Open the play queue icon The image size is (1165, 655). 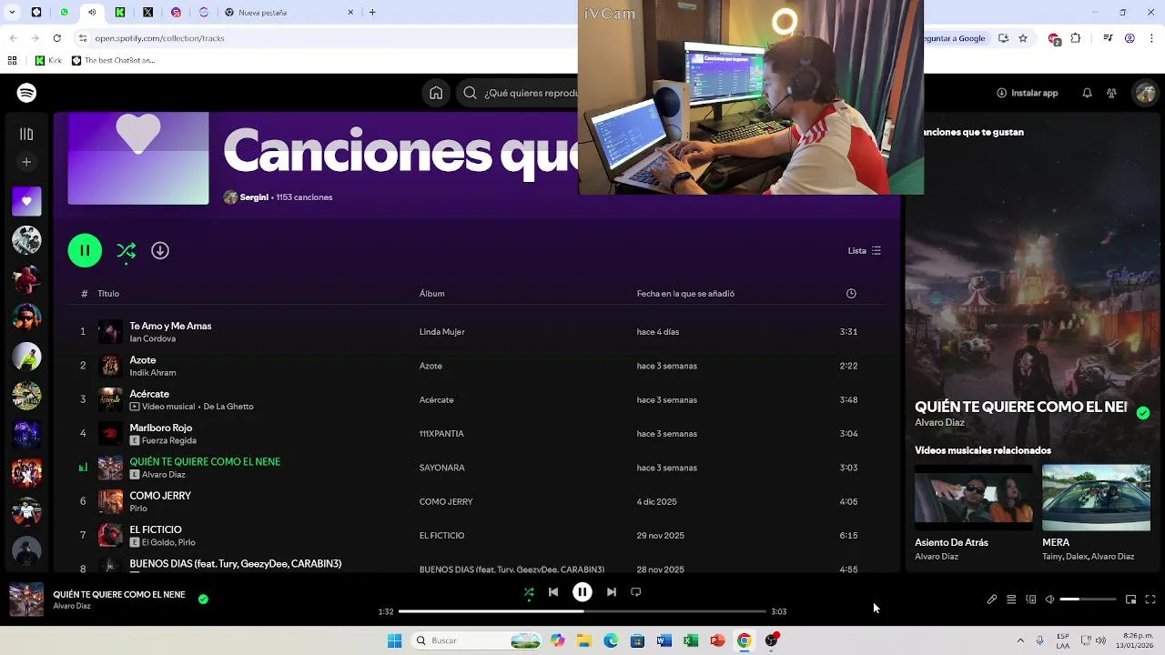(x=1011, y=600)
